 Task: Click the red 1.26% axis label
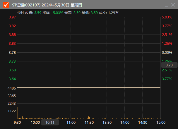167,44
